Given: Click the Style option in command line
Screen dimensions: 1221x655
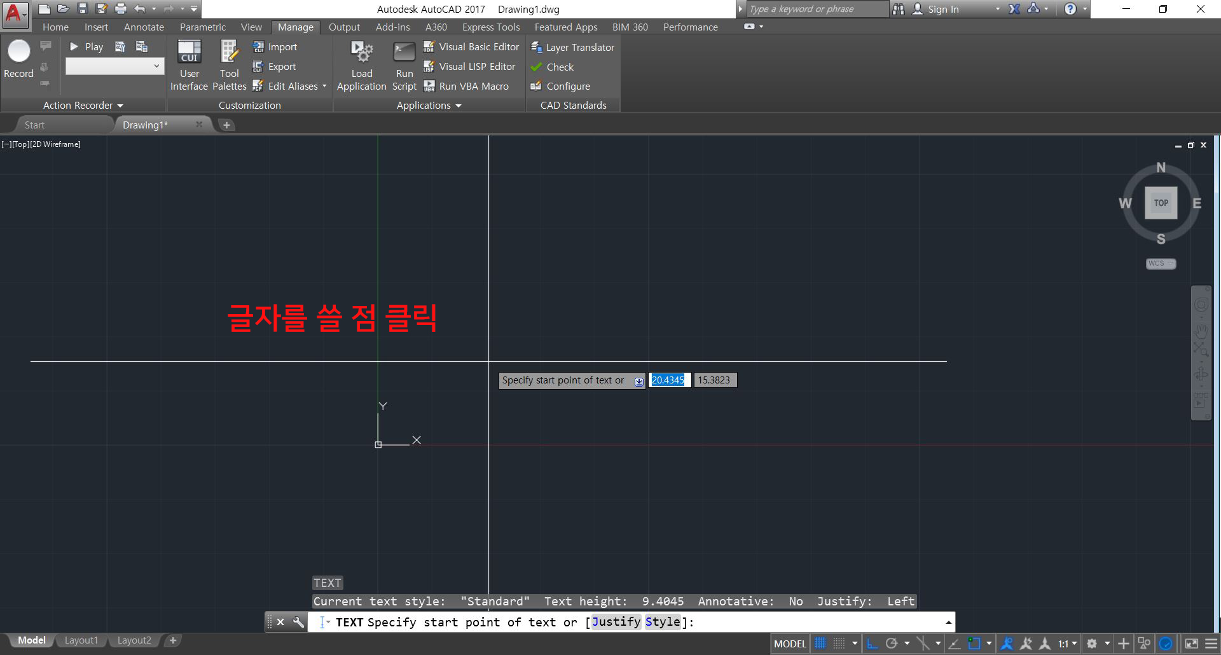Looking at the screenshot, I should tap(663, 621).
